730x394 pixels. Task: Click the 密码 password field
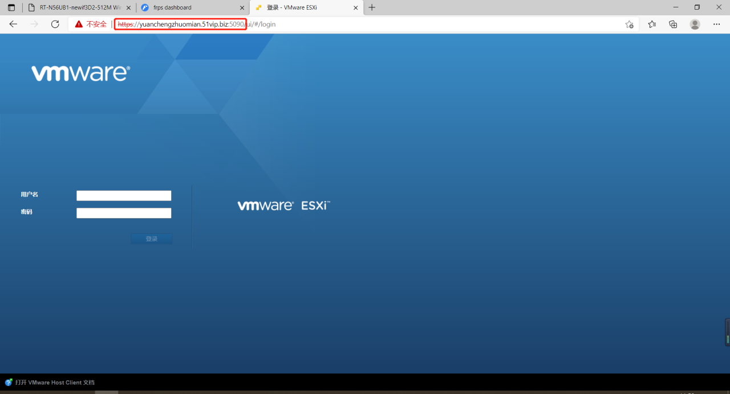(124, 213)
